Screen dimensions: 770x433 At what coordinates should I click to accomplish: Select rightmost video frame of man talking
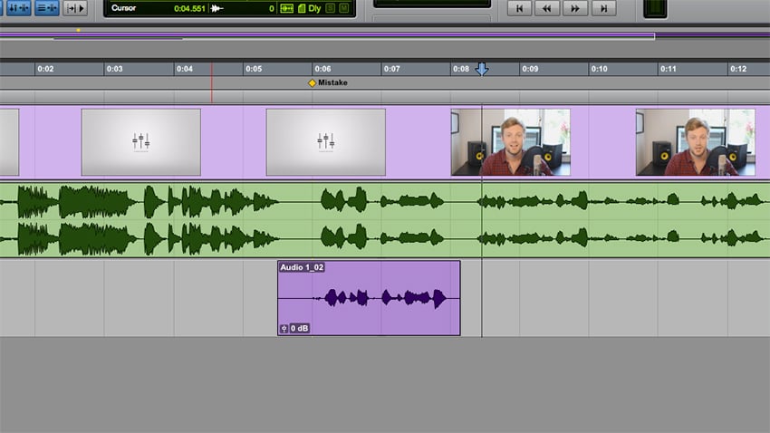click(x=696, y=142)
